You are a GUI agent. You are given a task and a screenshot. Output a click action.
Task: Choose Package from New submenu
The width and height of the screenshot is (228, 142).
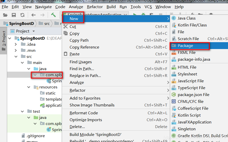coord(199,46)
